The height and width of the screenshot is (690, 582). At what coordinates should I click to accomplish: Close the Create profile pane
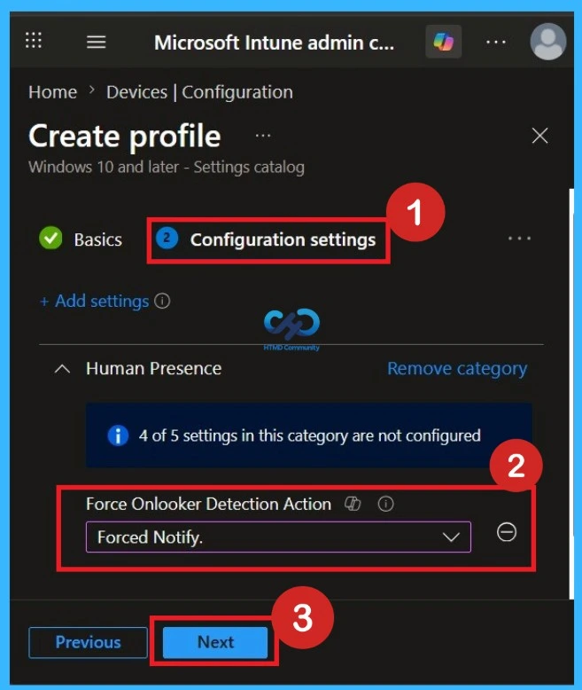point(539,136)
